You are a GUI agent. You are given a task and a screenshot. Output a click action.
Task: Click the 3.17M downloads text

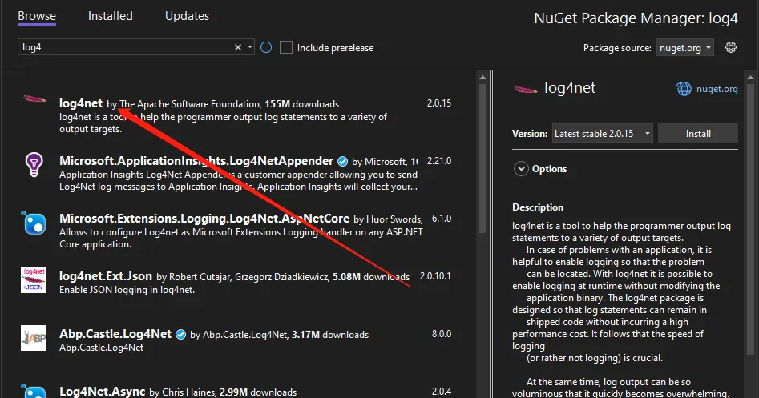tap(329, 335)
